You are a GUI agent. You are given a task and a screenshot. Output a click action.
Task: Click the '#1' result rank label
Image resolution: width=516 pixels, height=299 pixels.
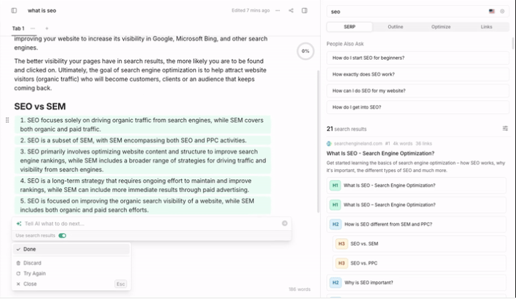388,144
